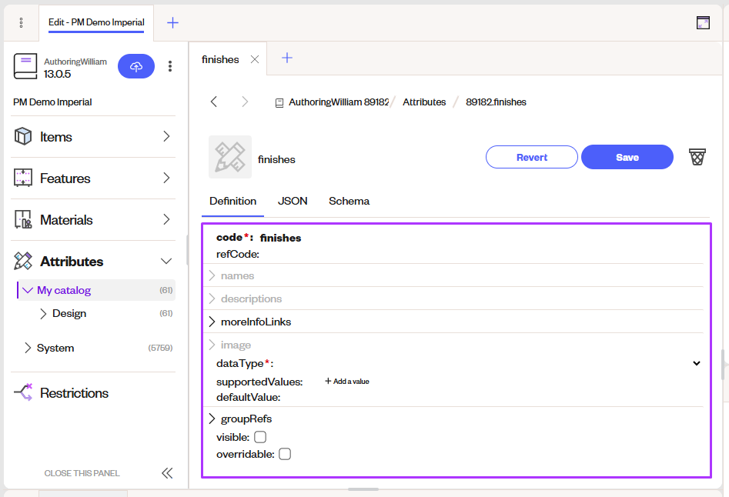Click the finishes attribute thumbnail image
This screenshot has height=497, width=729.
(x=230, y=157)
